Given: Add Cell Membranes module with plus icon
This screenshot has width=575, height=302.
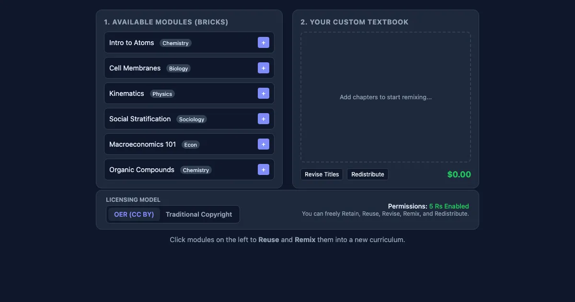Looking at the screenshot, I should pos(264,68).
